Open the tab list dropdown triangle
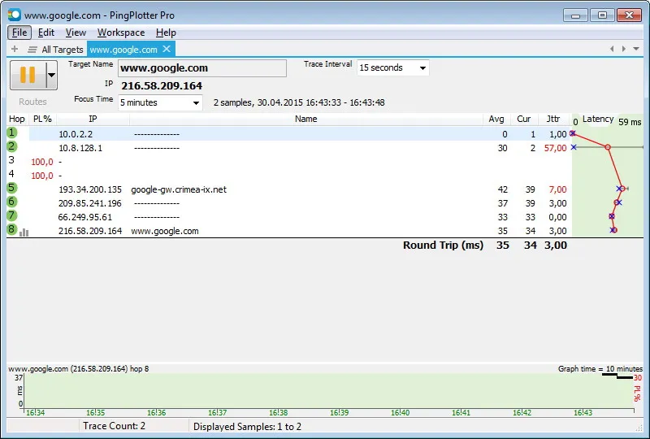This screenshot has width=650, height=439. tap(636, 49)
